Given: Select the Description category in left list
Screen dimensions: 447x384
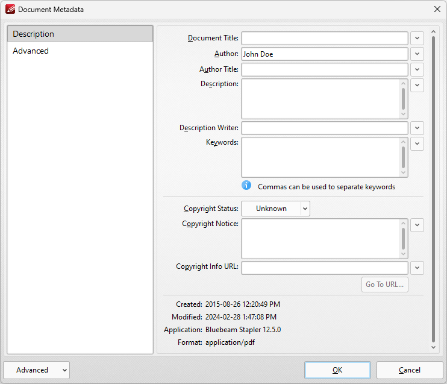Looking at the screenshot, I should 80,34.
